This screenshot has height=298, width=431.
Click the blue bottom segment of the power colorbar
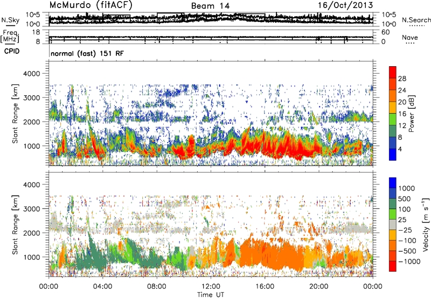click(x=393, y=154)
